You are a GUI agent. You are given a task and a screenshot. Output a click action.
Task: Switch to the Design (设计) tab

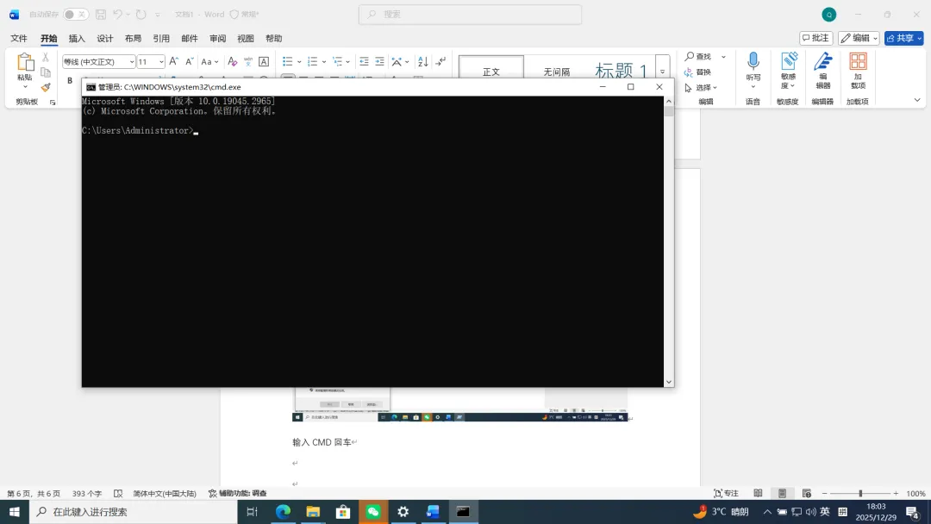[105, 39]
